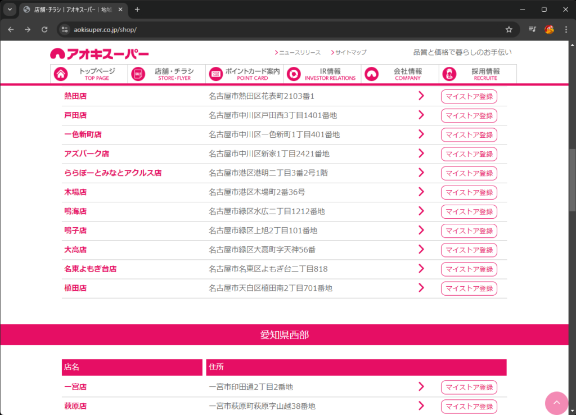Go back to the previous page
Viewport: 576px width, 415px height.
tap(11, 29)
